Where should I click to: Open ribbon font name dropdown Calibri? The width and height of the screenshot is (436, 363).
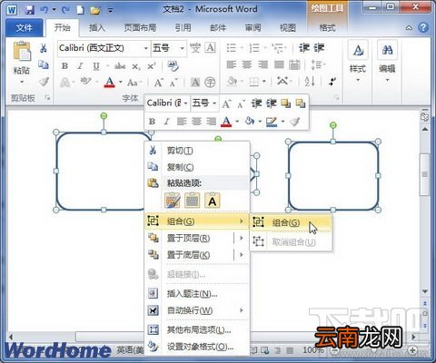coord(145,48)
